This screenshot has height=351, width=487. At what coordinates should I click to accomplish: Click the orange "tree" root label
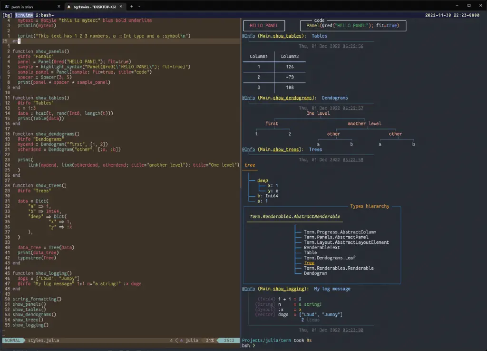point(250,165)
